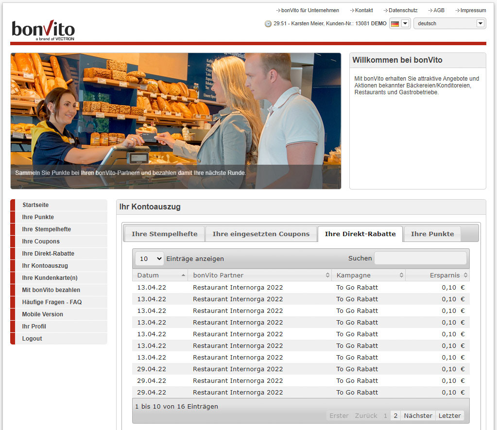Screen dimensions: 497x430
Task: Go to Startseite in sidebar
Action: coord(59,205)
